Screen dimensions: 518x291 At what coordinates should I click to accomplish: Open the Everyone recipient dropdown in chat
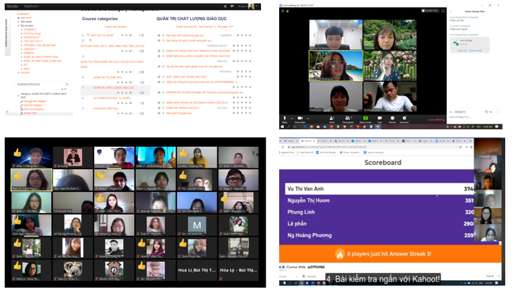pyautogui.click(x=461, y=111)
